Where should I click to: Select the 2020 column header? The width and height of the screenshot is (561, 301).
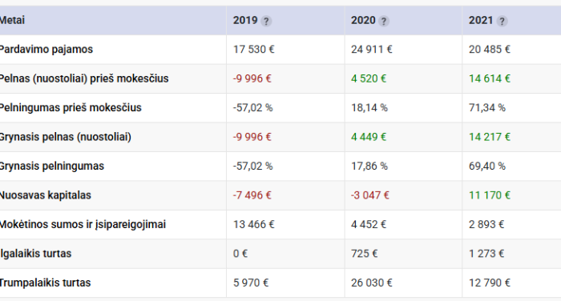click(363, 20)
